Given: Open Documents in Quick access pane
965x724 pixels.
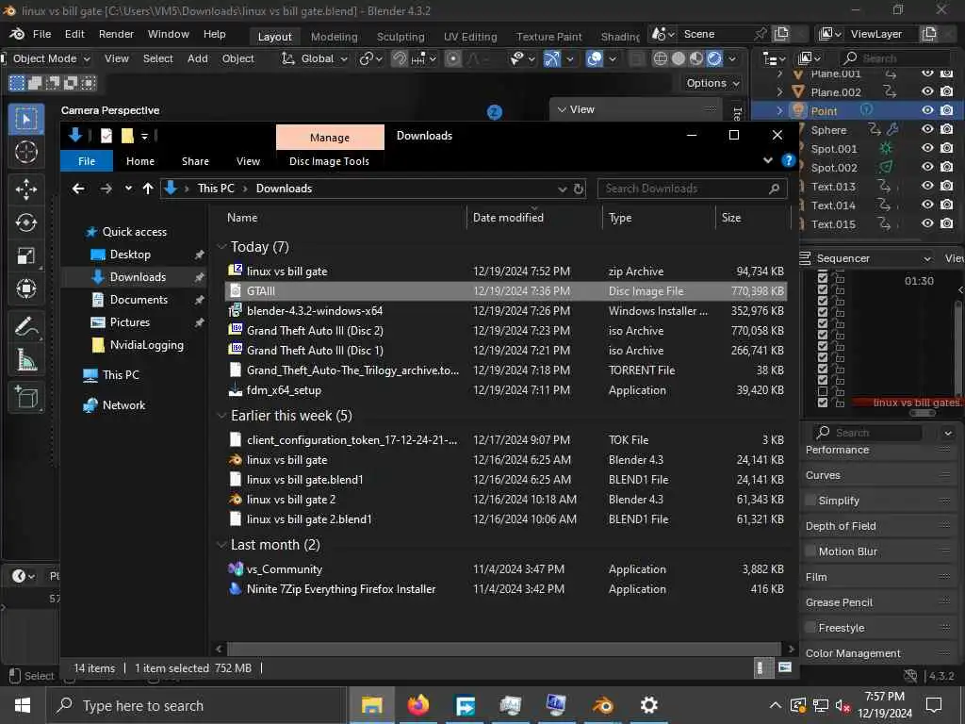Looking at the screenshot, I should tap(139, 300).
